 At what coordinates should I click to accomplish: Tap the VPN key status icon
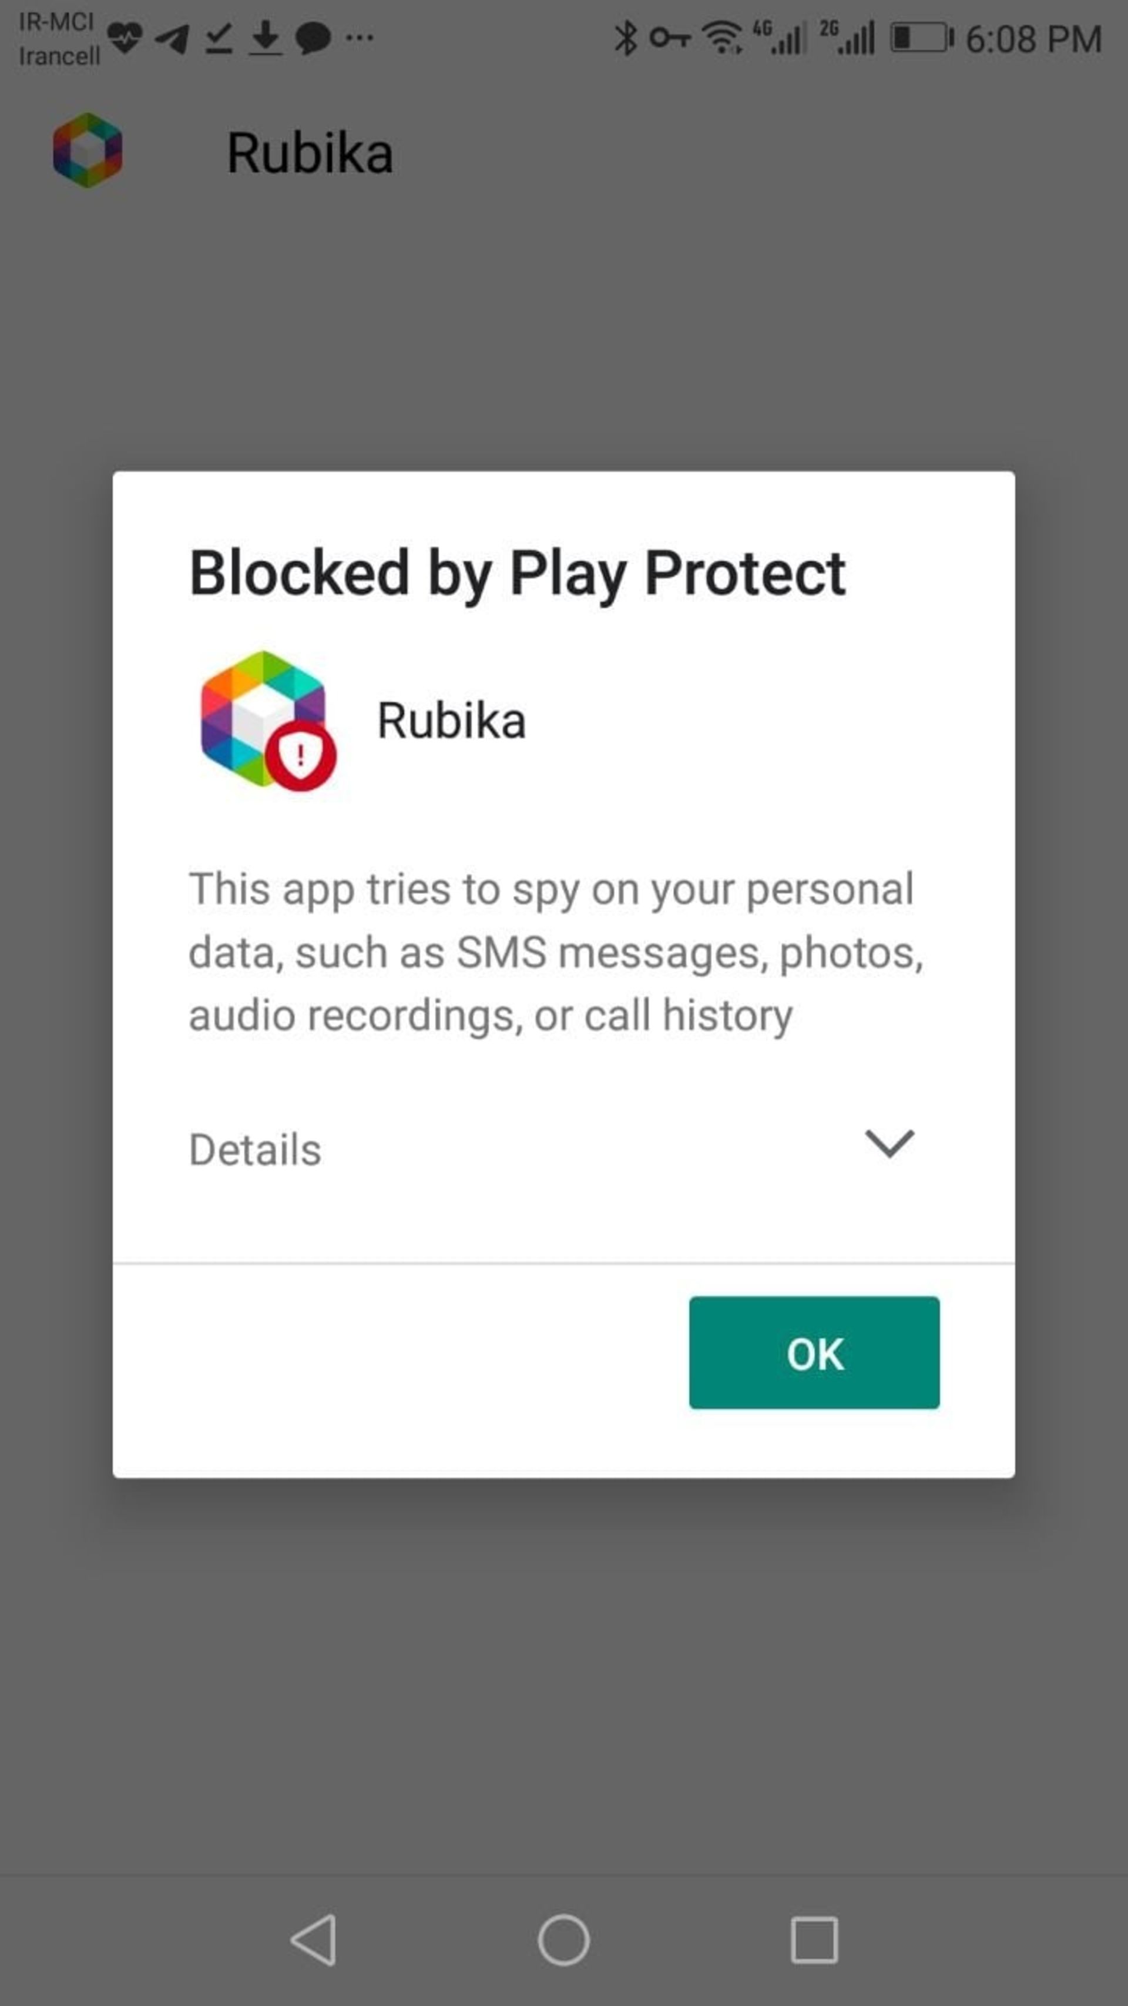(670, 38)
